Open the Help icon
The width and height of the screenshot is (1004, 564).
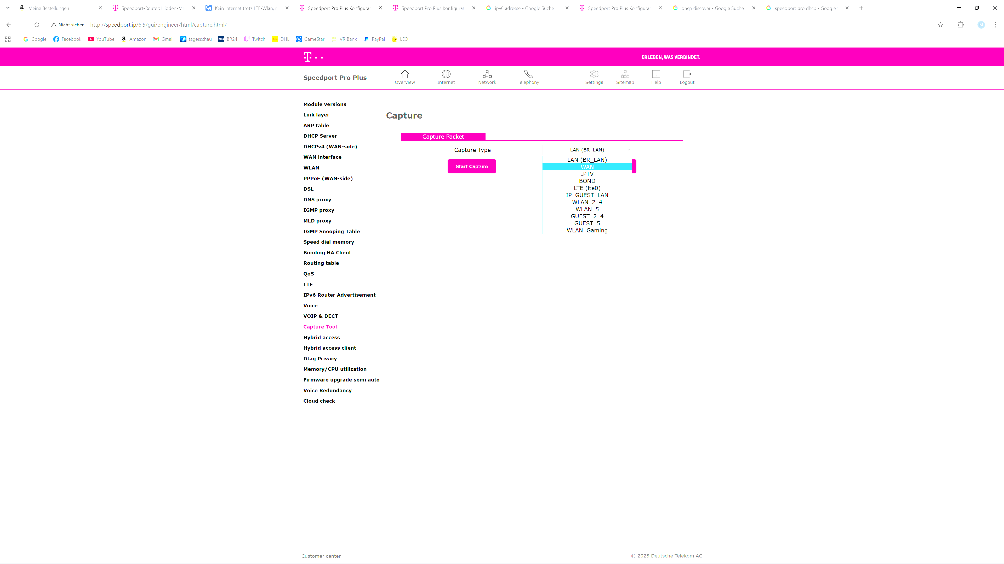(655, 74)
